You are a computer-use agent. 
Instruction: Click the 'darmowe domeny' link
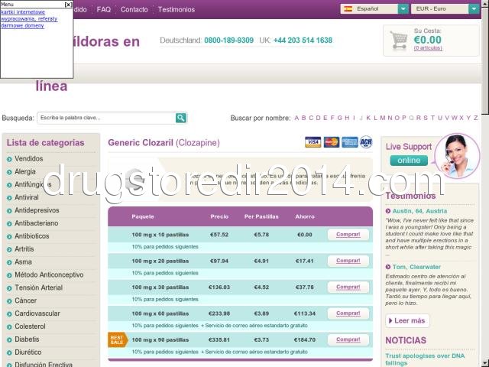[x=22, y=25]
